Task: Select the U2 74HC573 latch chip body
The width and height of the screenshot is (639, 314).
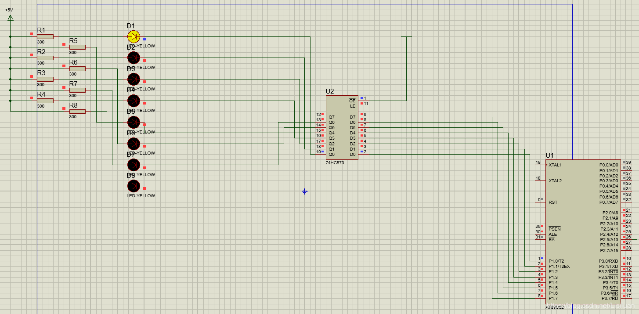Action: 342,127
